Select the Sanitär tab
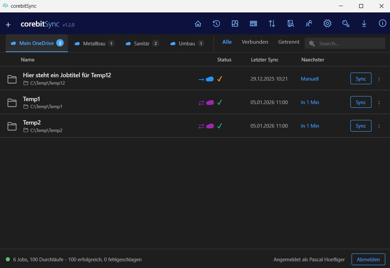The height and width of the screenshot is (268, 390). pos(142,43)
